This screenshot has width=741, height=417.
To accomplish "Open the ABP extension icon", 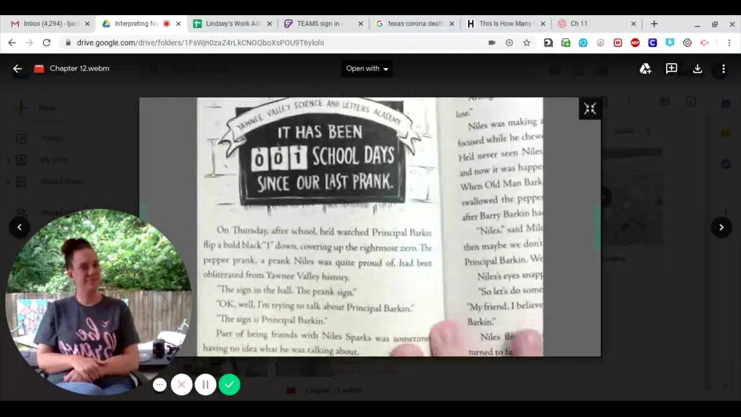I will (x=635, y=42).
